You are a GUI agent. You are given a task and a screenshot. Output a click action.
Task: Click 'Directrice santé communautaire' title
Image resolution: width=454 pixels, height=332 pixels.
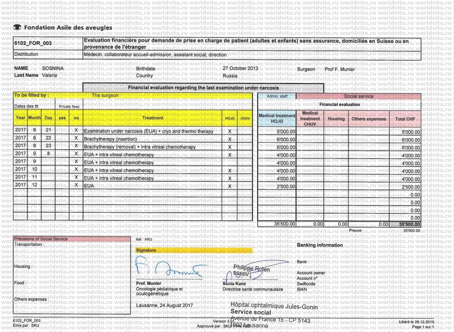(253, 289)
